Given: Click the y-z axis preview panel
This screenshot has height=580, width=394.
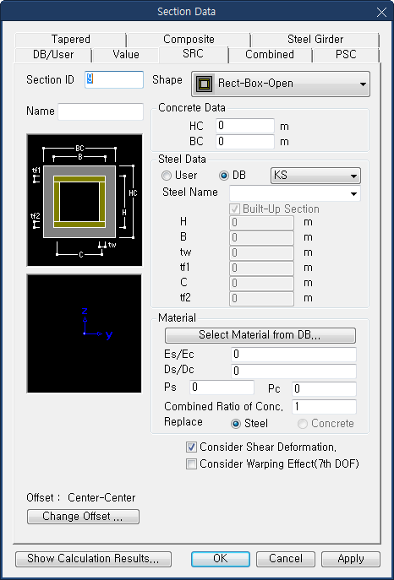Looking at the screenshot, I should click(x=85, y=333).
